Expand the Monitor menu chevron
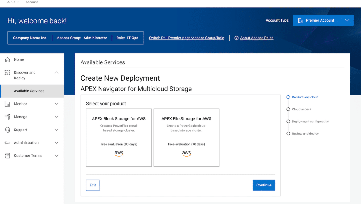The image size is (361, 204). 56,104
